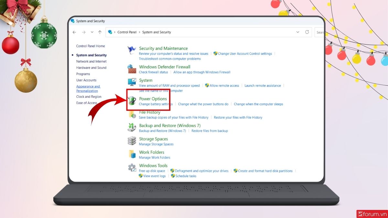Open User Accounts category
Viewport: 388px width, 218px height.
coord(86,80)
